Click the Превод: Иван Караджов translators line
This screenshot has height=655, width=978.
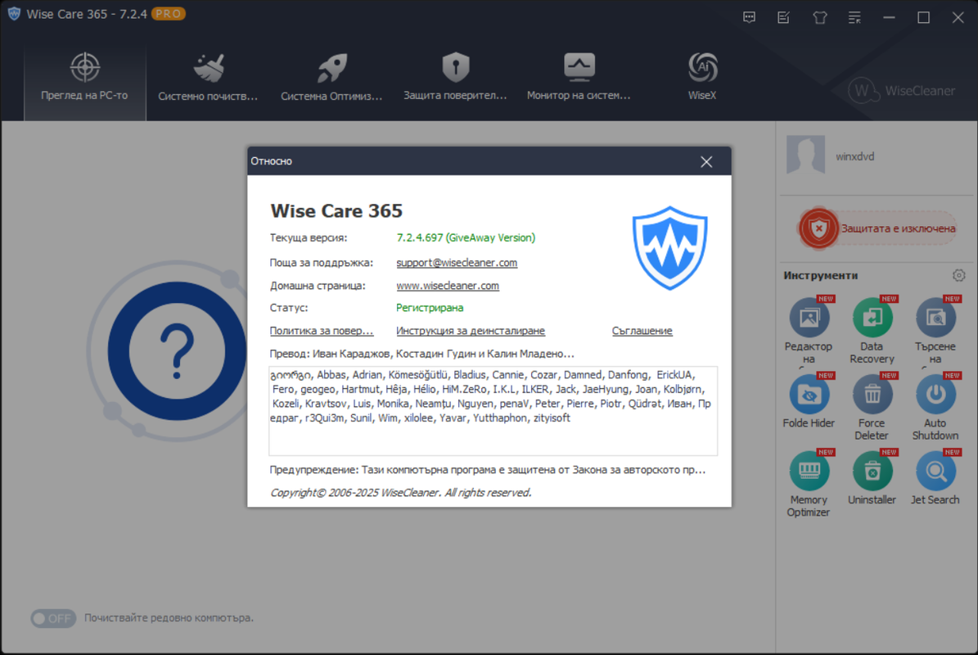click(x=421, y=354)
